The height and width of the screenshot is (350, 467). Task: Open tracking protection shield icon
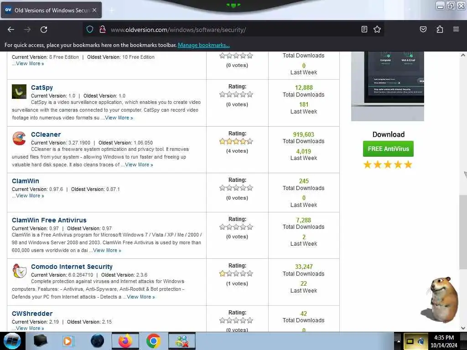tap(90, 30)
